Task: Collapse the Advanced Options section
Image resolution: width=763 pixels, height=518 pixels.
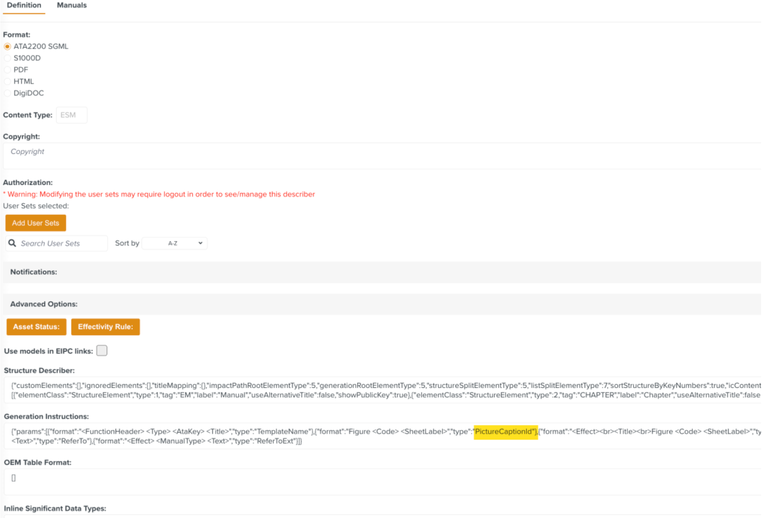Action: [44, 304]
